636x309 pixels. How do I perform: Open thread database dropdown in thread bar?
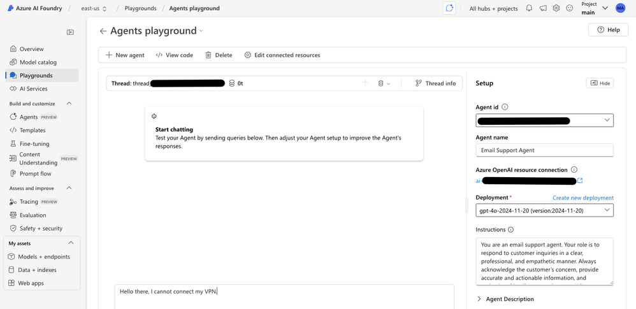coord(384,83)
